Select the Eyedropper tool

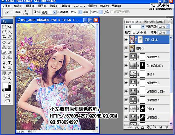click(x=10, y=73)
